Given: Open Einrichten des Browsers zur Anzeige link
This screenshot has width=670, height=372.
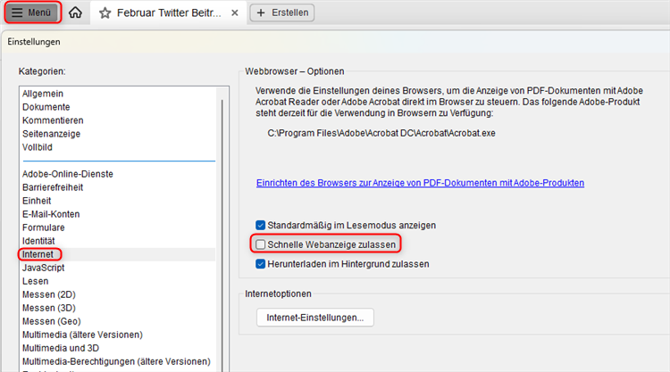Looking at the screenshot, I should pos(420,183).
